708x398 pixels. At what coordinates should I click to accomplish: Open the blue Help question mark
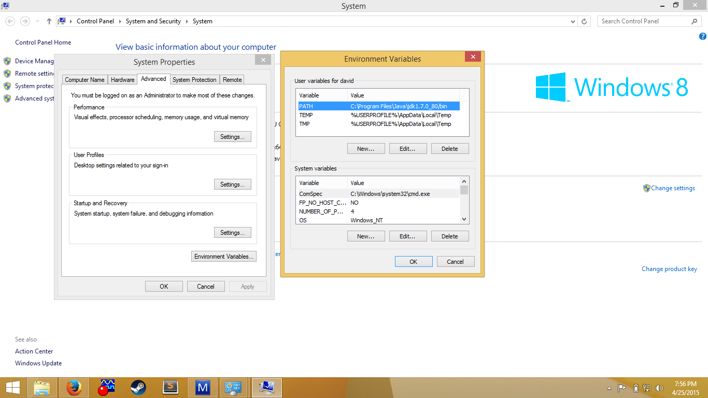[x=703, y=36]
